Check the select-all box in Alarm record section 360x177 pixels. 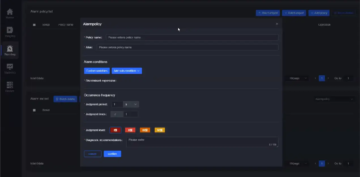34,110
